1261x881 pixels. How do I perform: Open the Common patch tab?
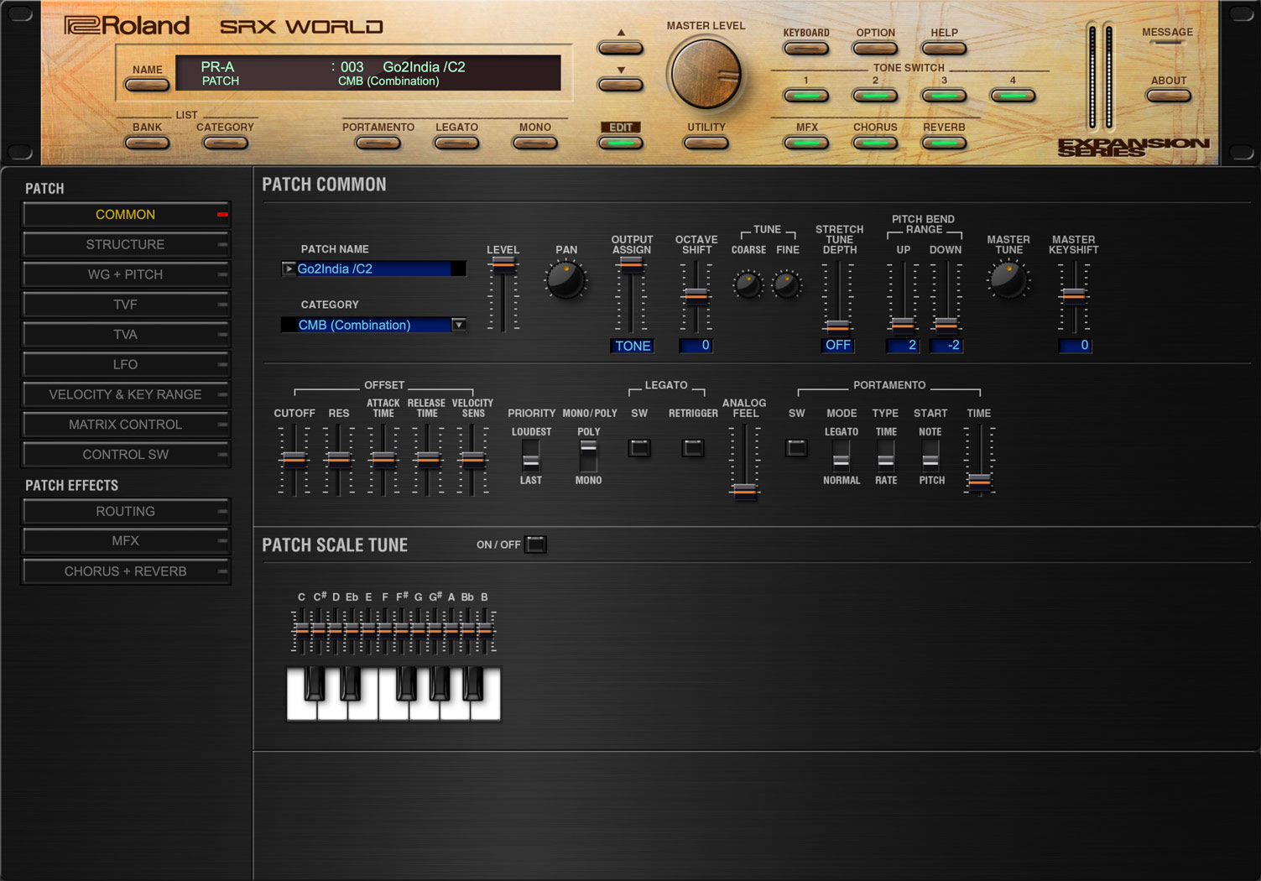point(126,215)
